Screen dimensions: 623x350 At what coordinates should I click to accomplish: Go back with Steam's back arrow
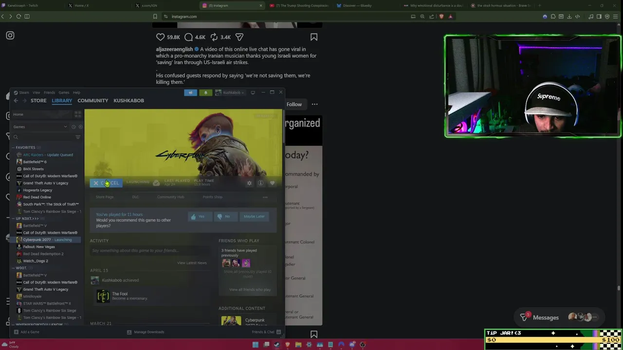[16, 101]
